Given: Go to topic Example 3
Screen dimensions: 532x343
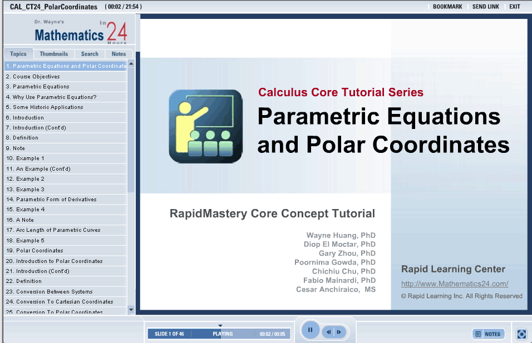Looking at the screenshot, I should coord(66,189).
